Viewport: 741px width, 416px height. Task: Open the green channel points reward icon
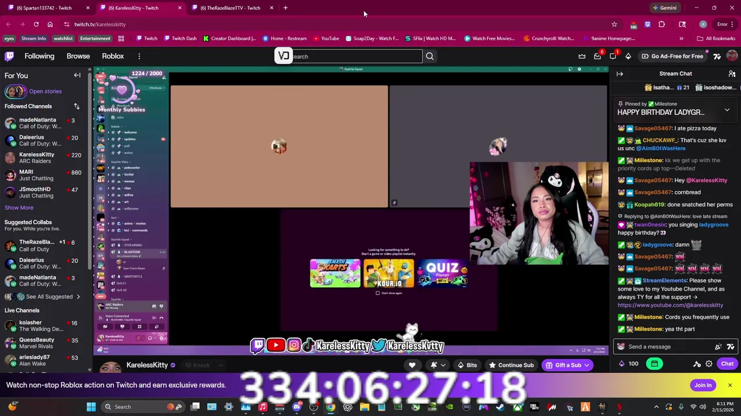pyautogui.click(x=654, y=364)
